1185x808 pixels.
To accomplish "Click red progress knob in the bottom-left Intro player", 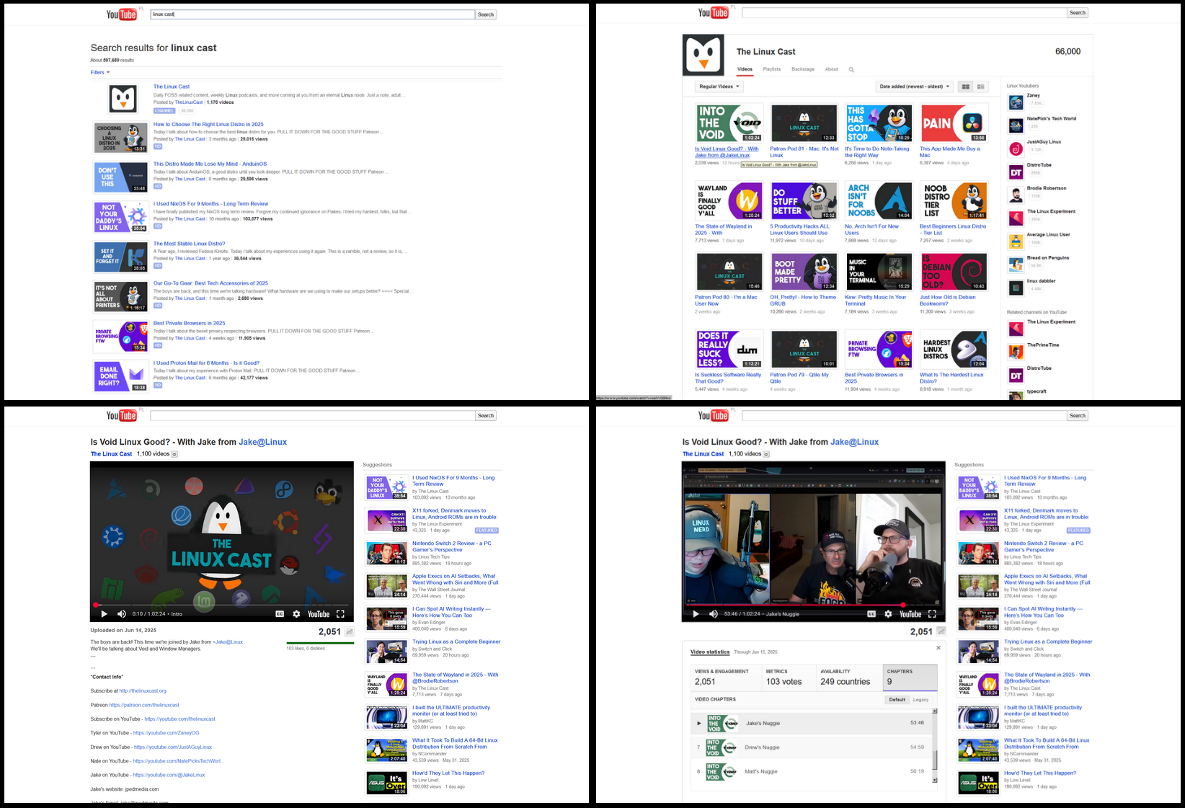I will tap(95, 605).
